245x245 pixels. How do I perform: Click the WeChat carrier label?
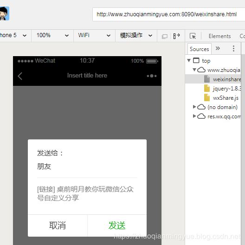[x=45, y=61]
